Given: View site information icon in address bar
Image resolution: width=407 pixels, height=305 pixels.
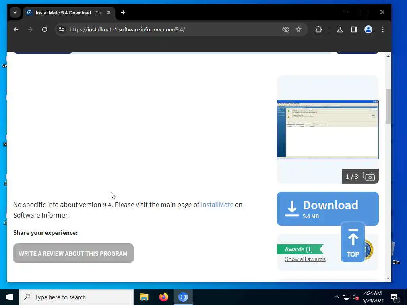Looking at the screenshot, I should click(x=62, y=29).
